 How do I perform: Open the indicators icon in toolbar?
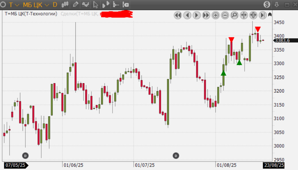86,5
